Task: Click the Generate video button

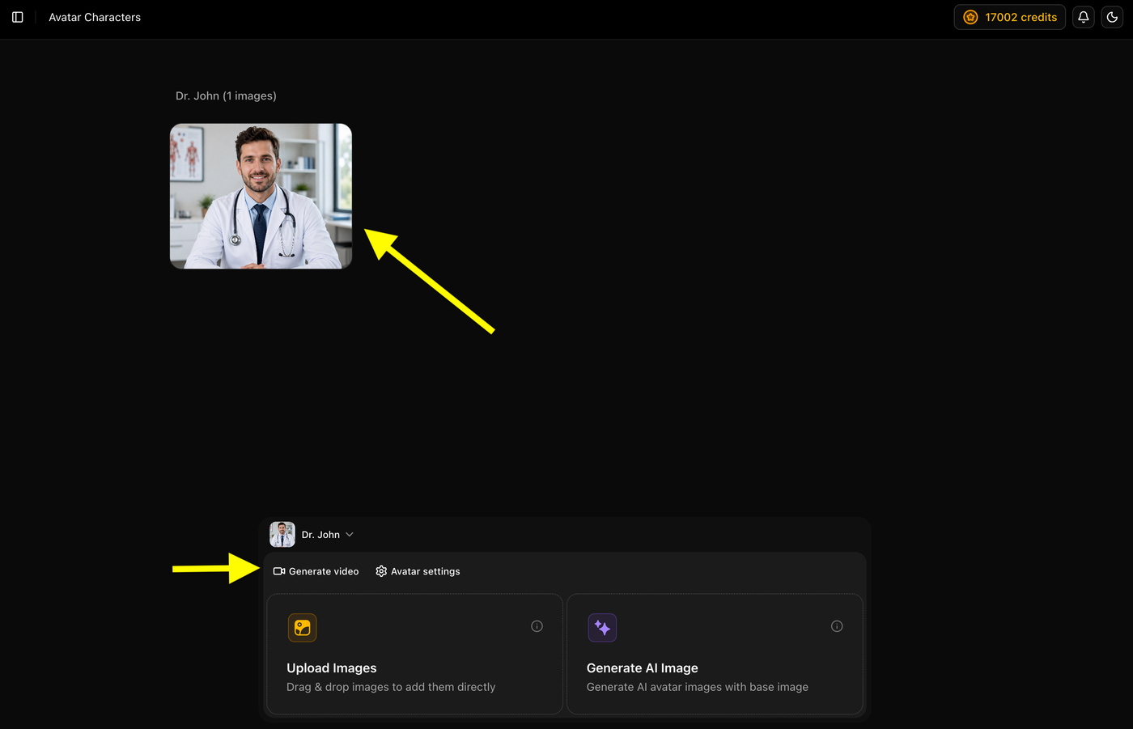Action: pos(316,571)
